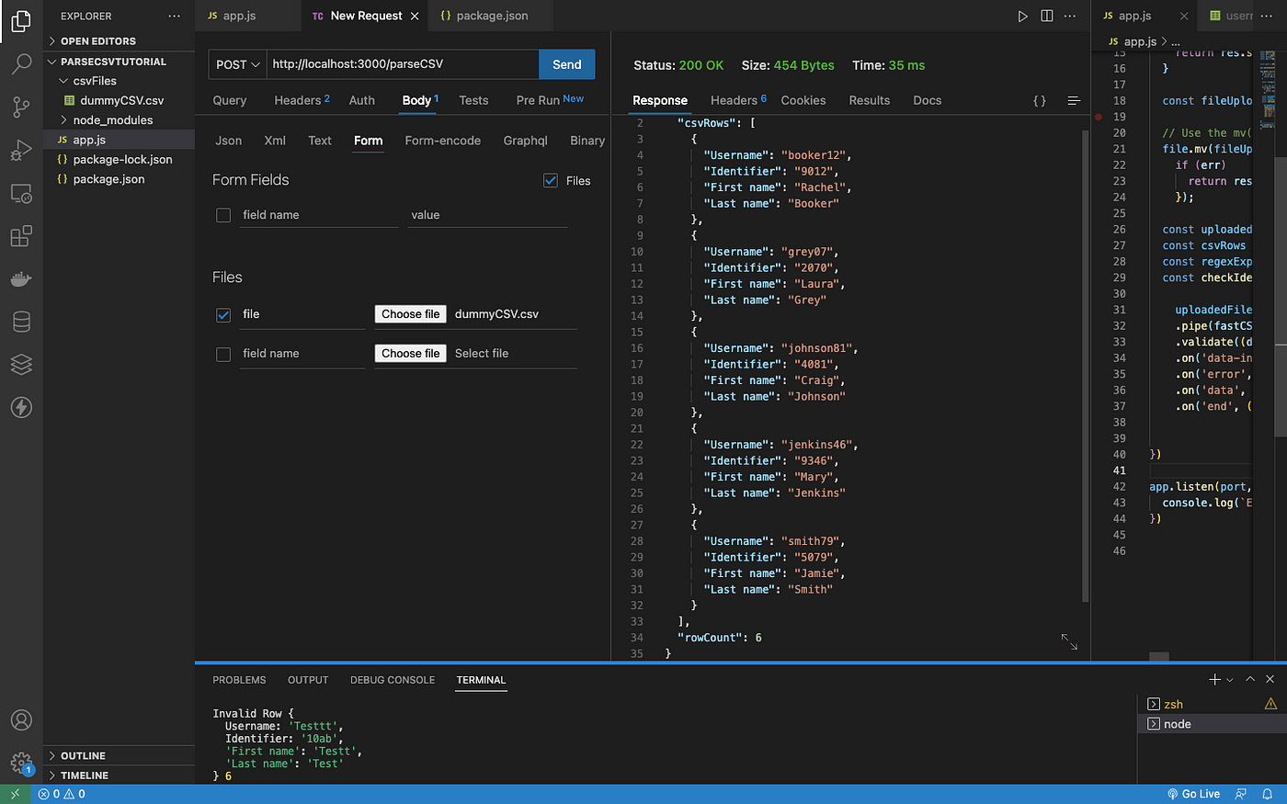Switch to the Problems panel tab

click(x=239, y=680)
